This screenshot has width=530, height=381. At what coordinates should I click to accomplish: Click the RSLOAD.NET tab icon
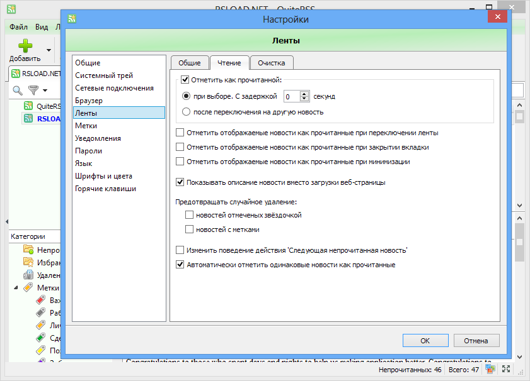coord(16,73)
